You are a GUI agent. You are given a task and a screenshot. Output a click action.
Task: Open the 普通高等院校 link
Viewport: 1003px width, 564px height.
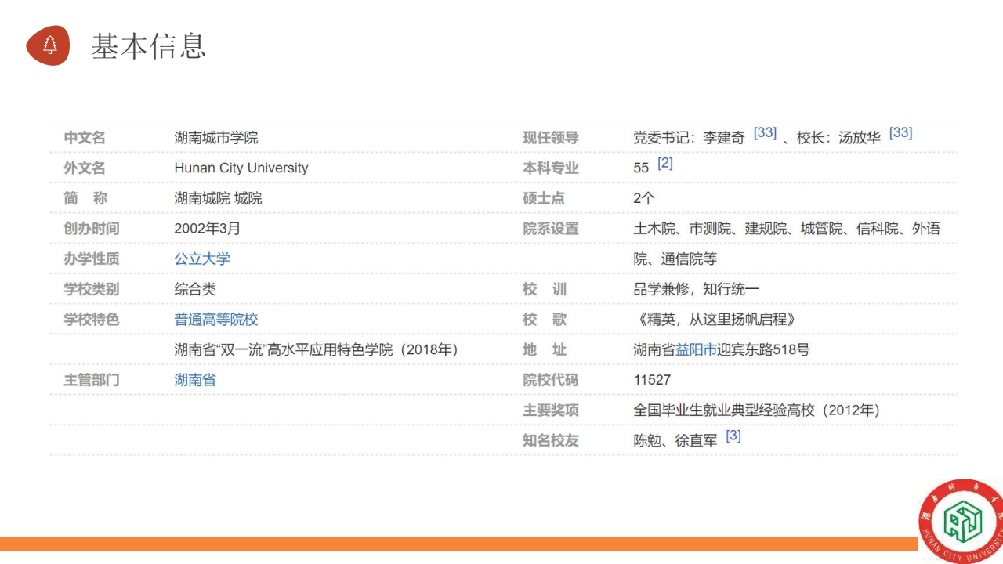215,320
